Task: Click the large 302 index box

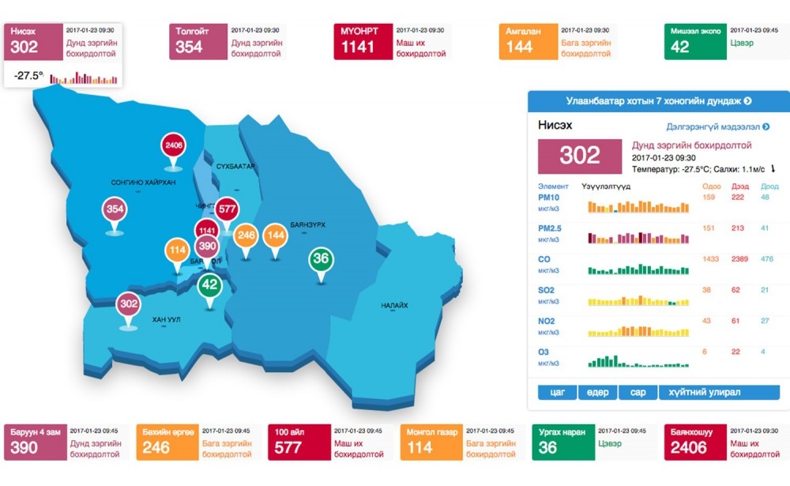Action: coord(580,156)
